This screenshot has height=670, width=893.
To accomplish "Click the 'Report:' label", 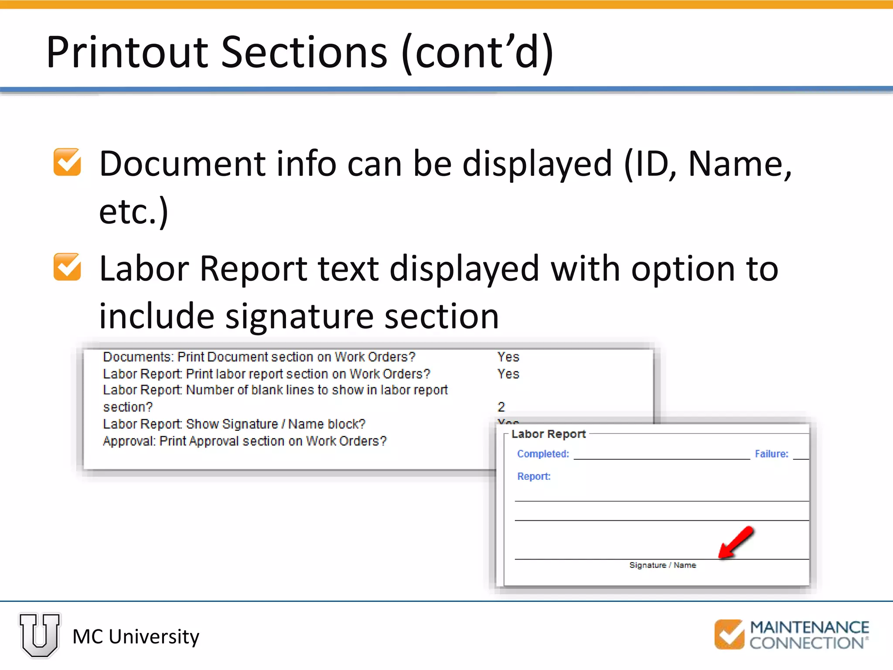I will (x=534, y=476).
